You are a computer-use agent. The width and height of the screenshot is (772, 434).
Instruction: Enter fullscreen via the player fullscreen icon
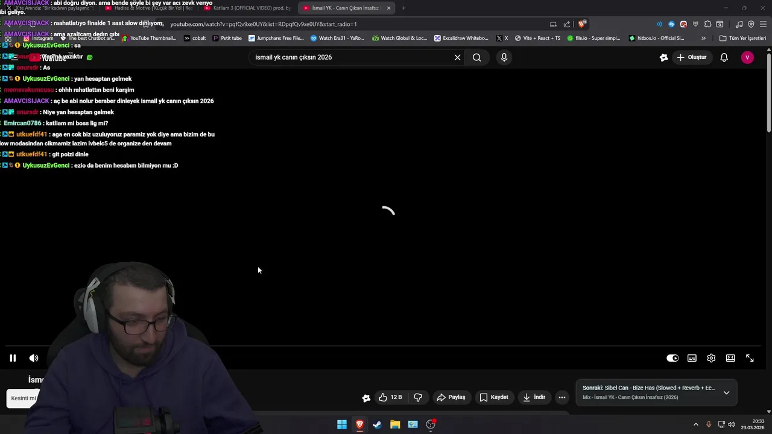coord(750,358)
